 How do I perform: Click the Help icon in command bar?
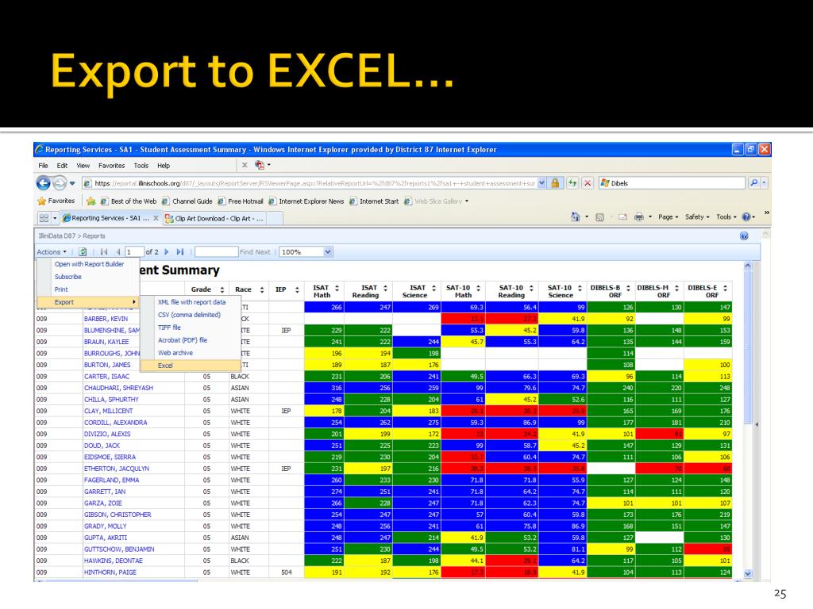pos(746,217)
